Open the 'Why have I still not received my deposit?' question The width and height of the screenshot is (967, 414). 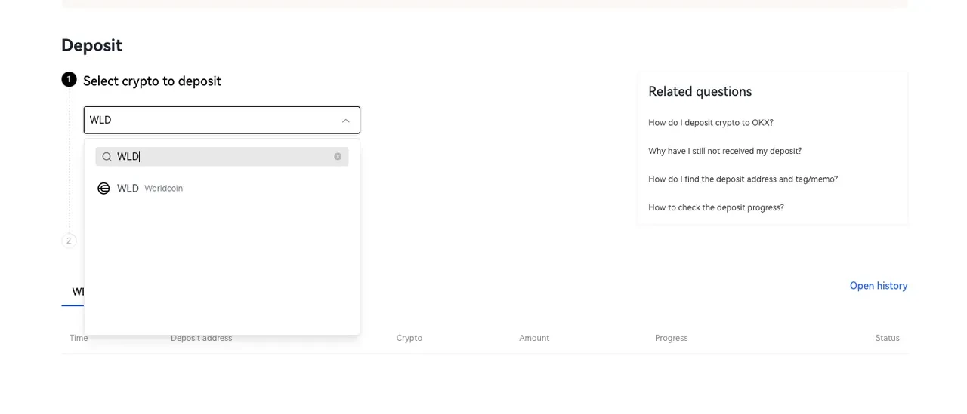click(x=725, y=151)
